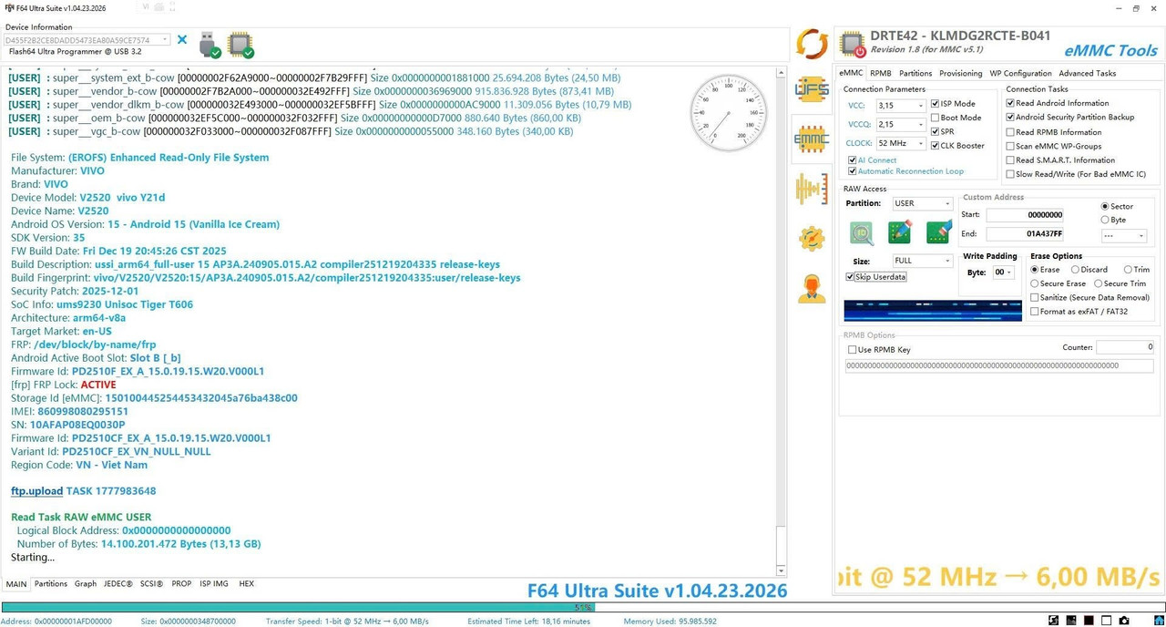Click the chip status icon beside USB icon
Viewport: 1166px width, 627px height.
240,44
